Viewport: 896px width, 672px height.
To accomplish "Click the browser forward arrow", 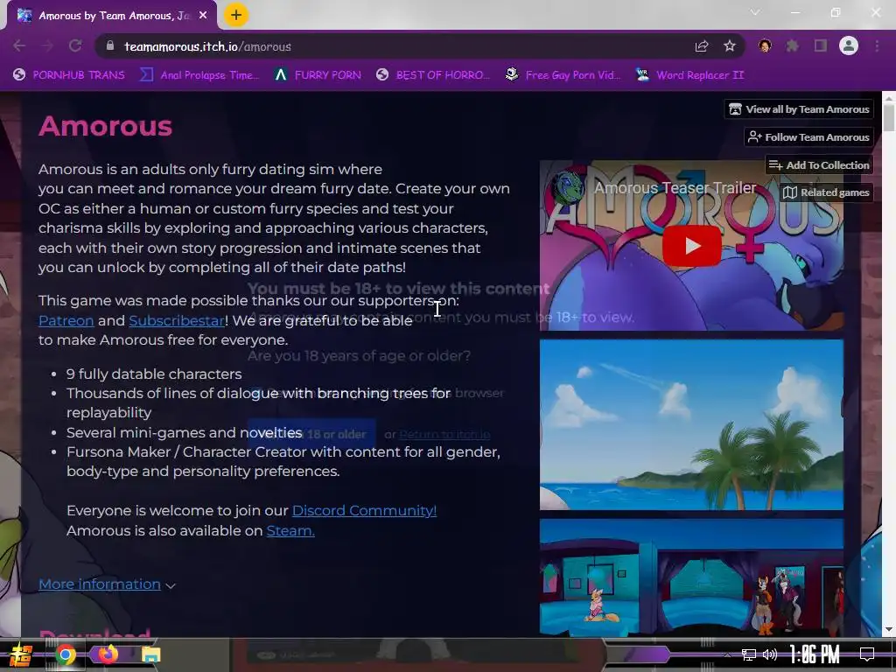I will [x=47, y=46].
